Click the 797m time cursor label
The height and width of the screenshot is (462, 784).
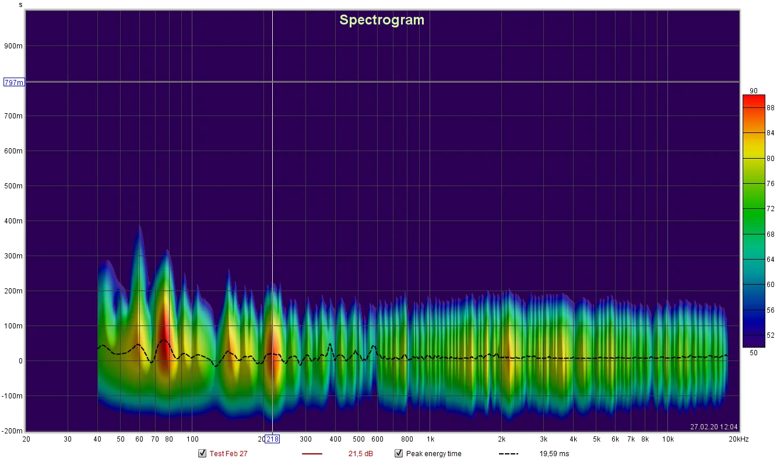(14, 82)
